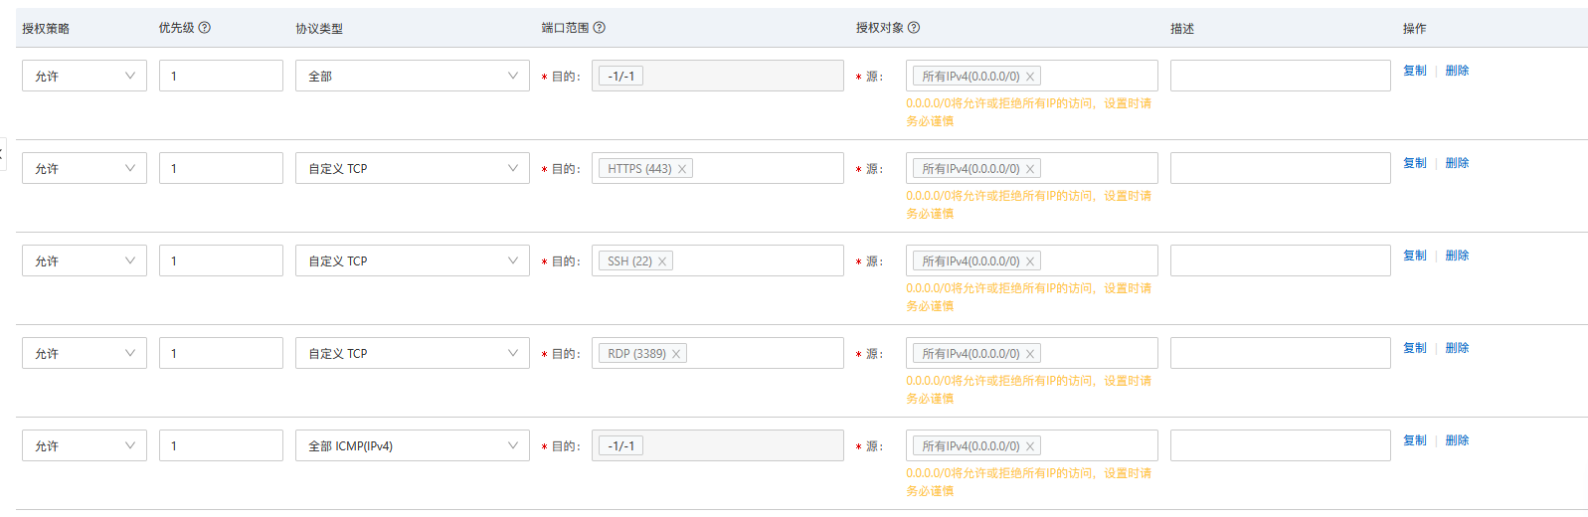Open 允许 policy dropdown for RDP rule
Viewport: 1588px width, 517px height.
tap(85, 353)
